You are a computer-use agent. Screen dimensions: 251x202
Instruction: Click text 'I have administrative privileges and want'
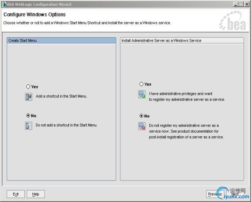pos(181,94)
